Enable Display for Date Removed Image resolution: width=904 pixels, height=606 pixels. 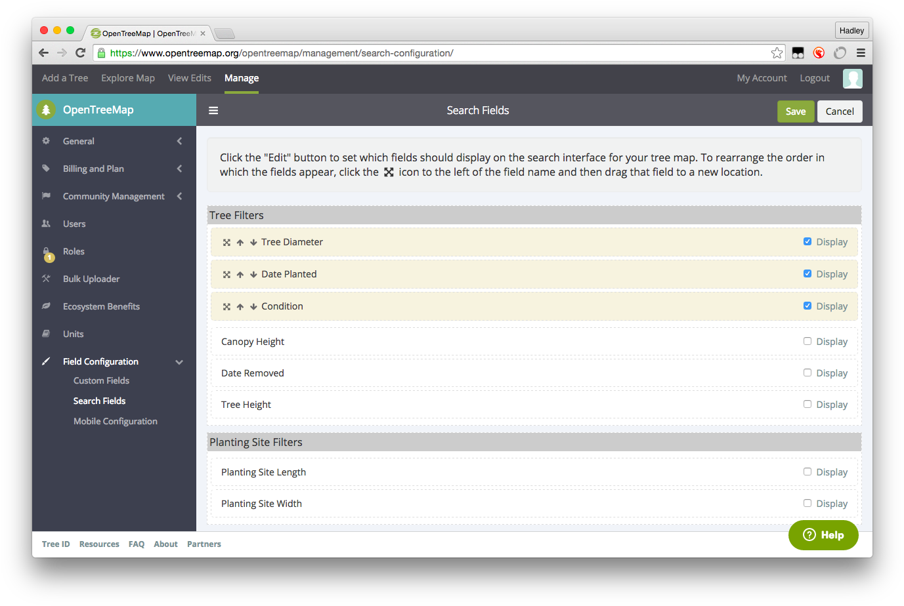pyautogui.click(x=807, y=373)
